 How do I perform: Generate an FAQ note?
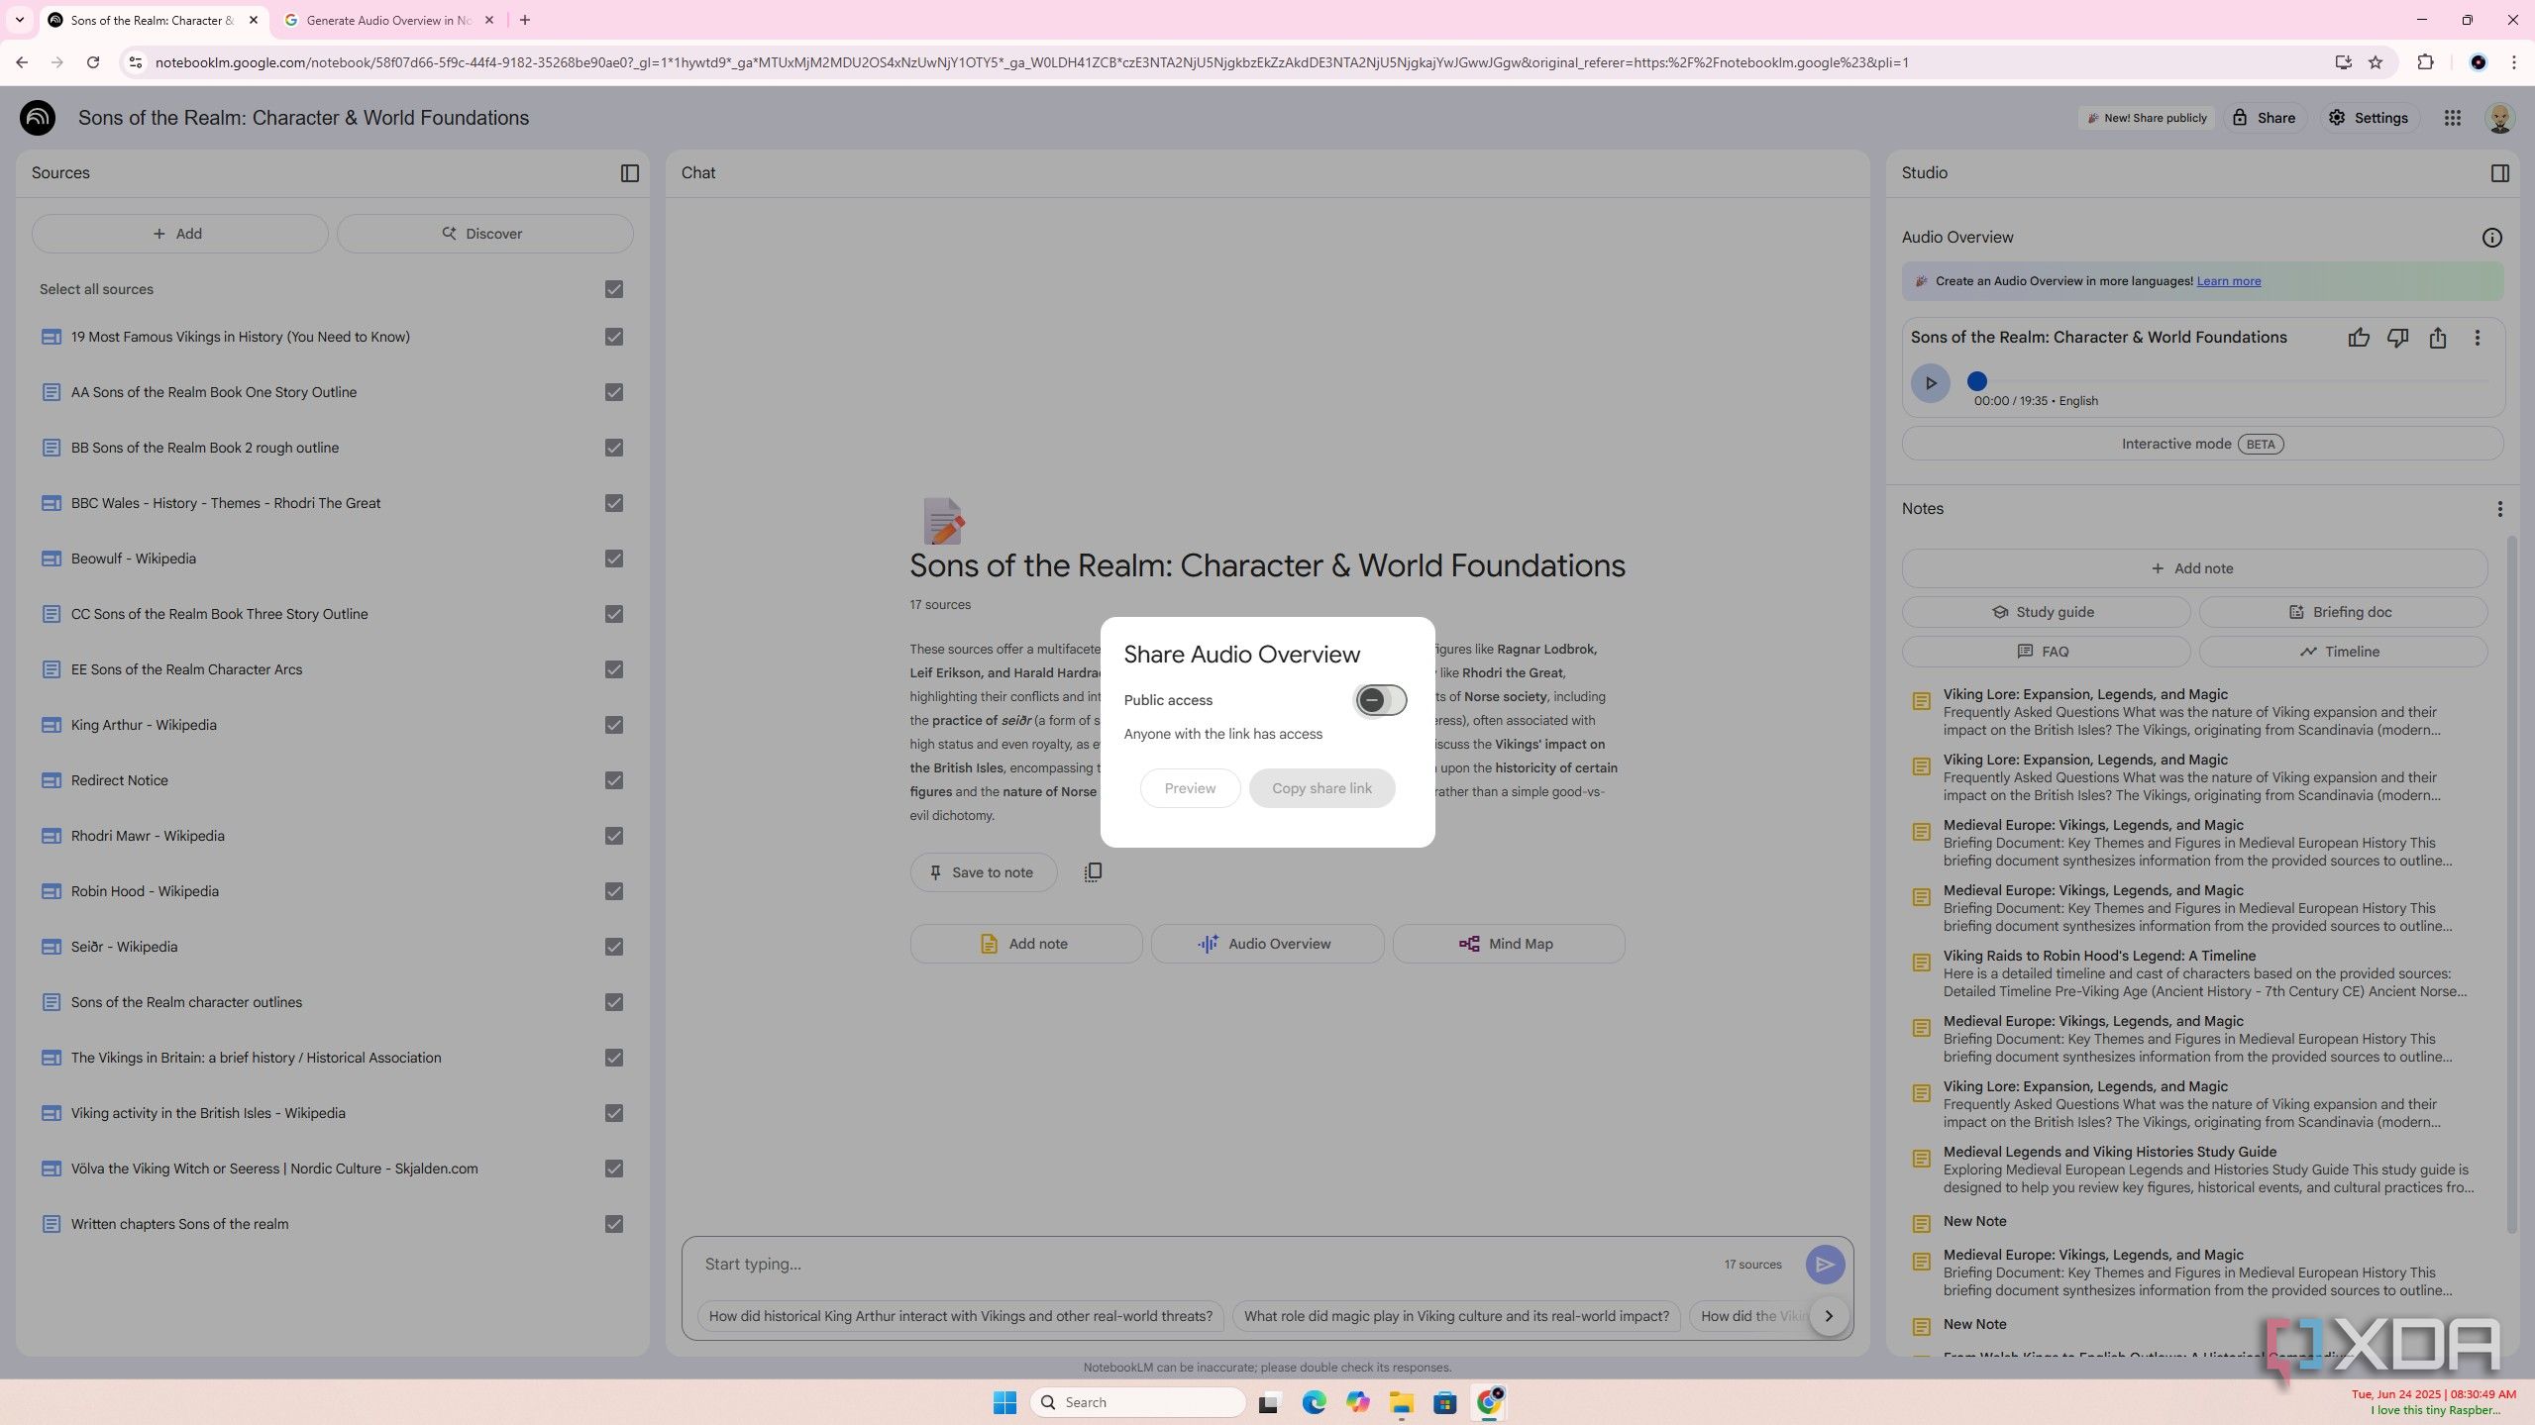click(2045, 652)
